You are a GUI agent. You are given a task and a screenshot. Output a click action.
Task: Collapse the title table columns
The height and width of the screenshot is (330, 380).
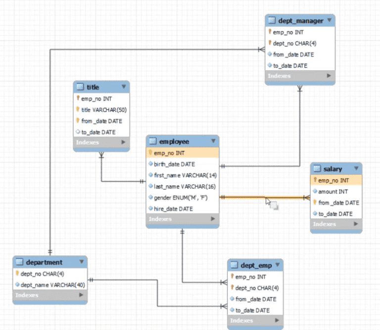click(x=124, y=86)
